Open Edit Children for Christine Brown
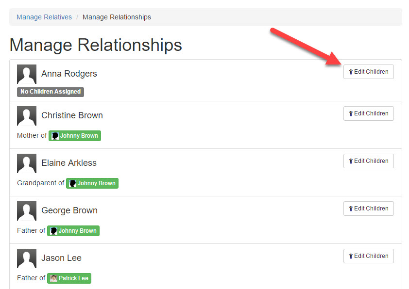 tap(368, 113)
